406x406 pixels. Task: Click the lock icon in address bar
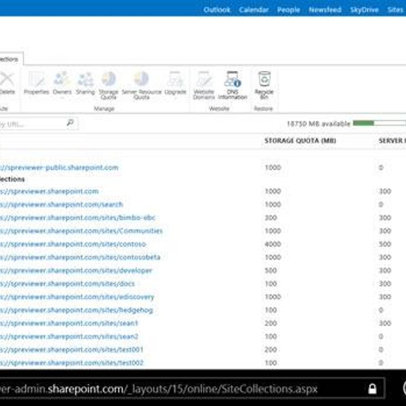click(x=372, y=389)
